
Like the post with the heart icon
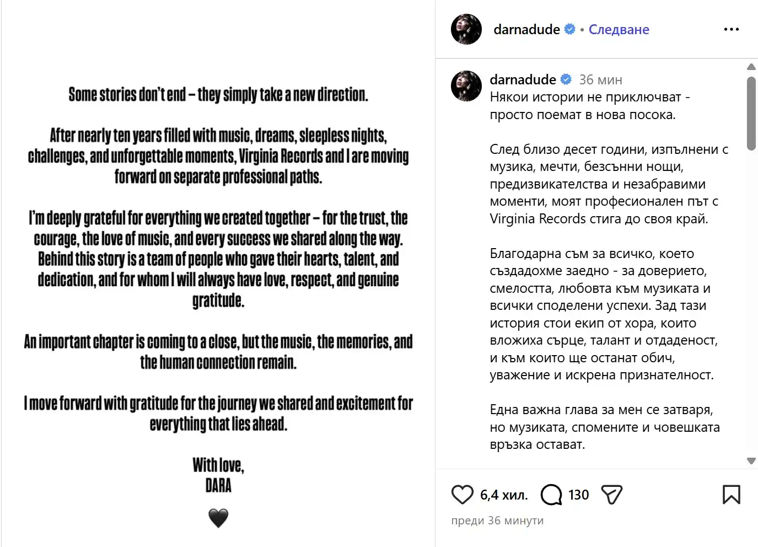[x=462, y=495]
